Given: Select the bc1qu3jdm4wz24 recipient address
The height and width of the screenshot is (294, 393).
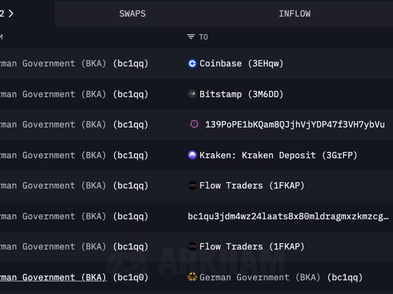Looking at the screenshot, I should 288,216.
